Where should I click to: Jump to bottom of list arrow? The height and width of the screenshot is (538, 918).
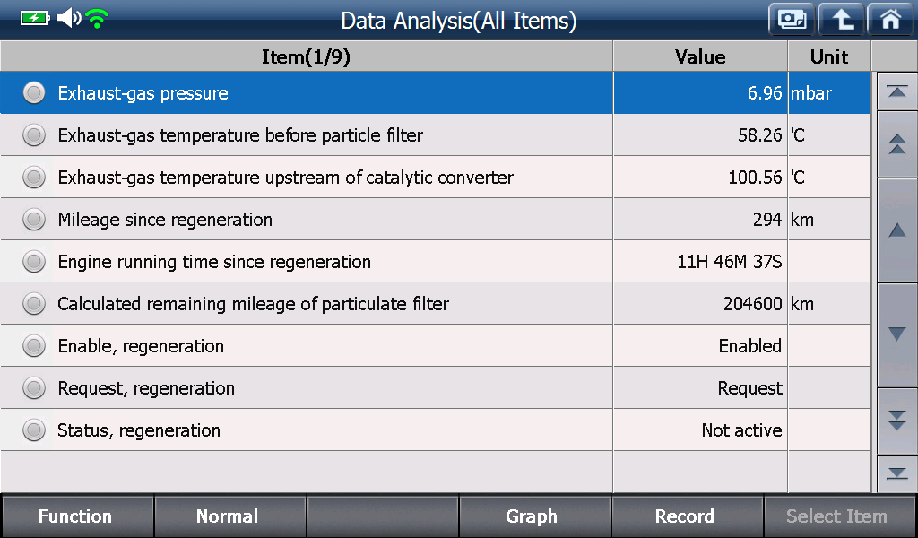(x=896, y=473)
